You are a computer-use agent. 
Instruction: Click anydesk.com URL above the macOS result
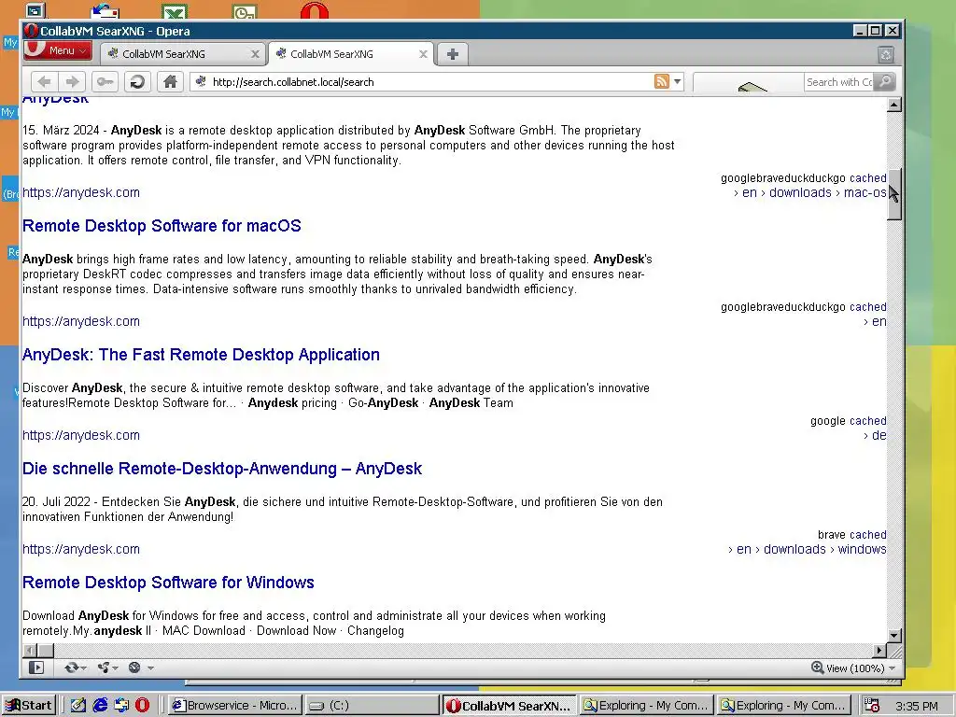(x=81, y=192)
